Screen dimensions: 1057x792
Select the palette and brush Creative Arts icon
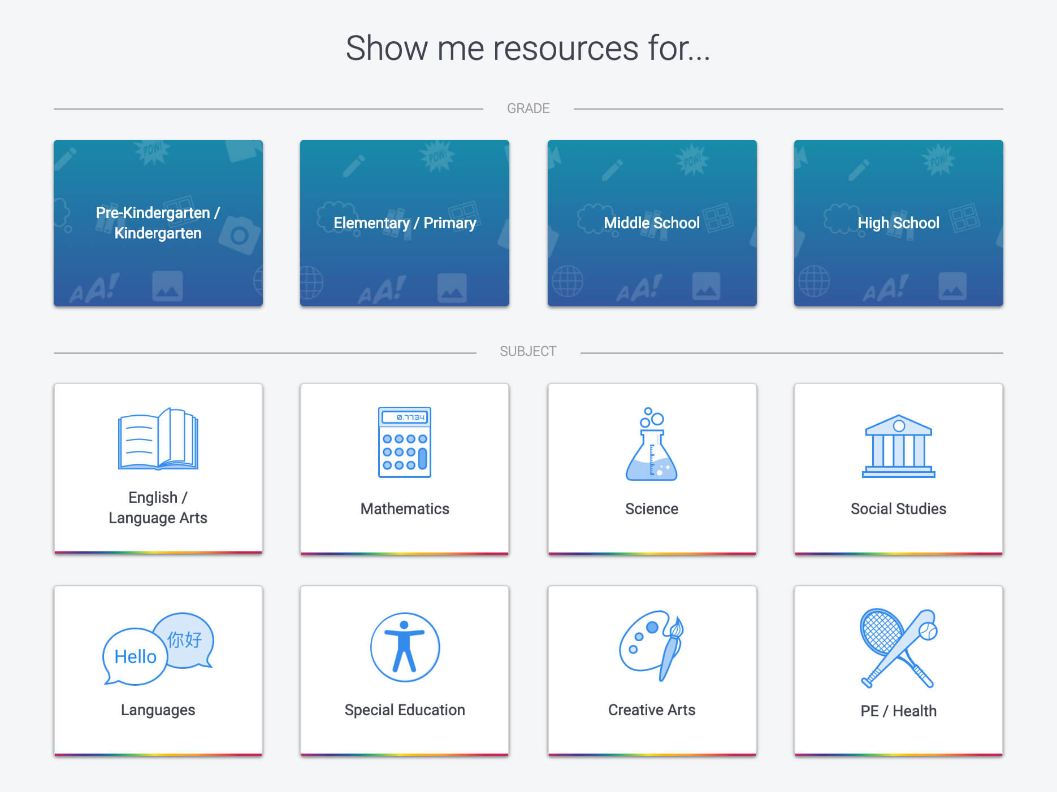(x=652, y=649)
